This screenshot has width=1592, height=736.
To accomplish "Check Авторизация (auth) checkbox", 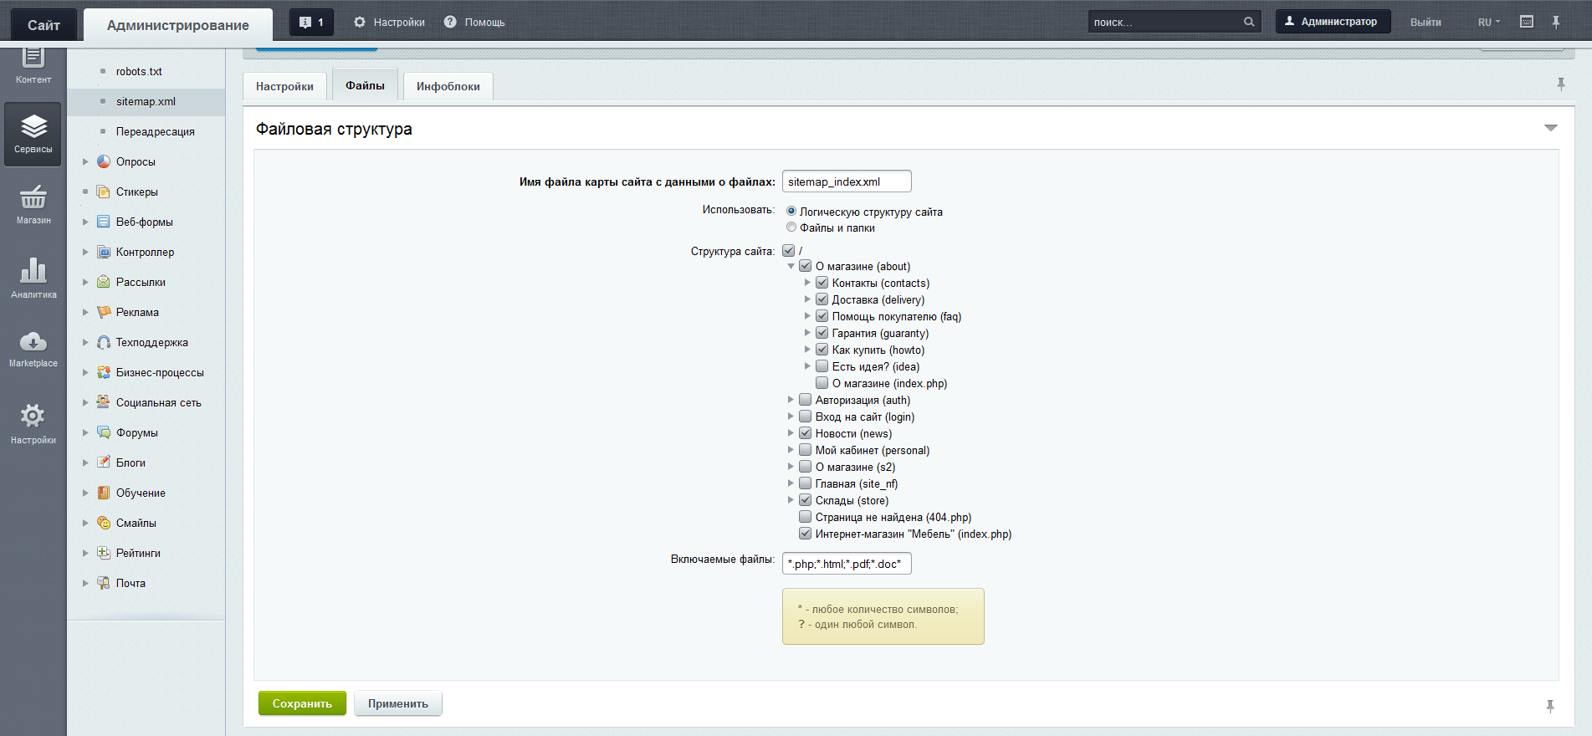I will pyautogui.click(x=806, y=400).
